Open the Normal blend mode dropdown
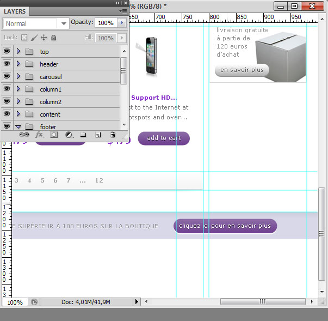Viewport: 328px width, 321px height. [x=36, y=23]
